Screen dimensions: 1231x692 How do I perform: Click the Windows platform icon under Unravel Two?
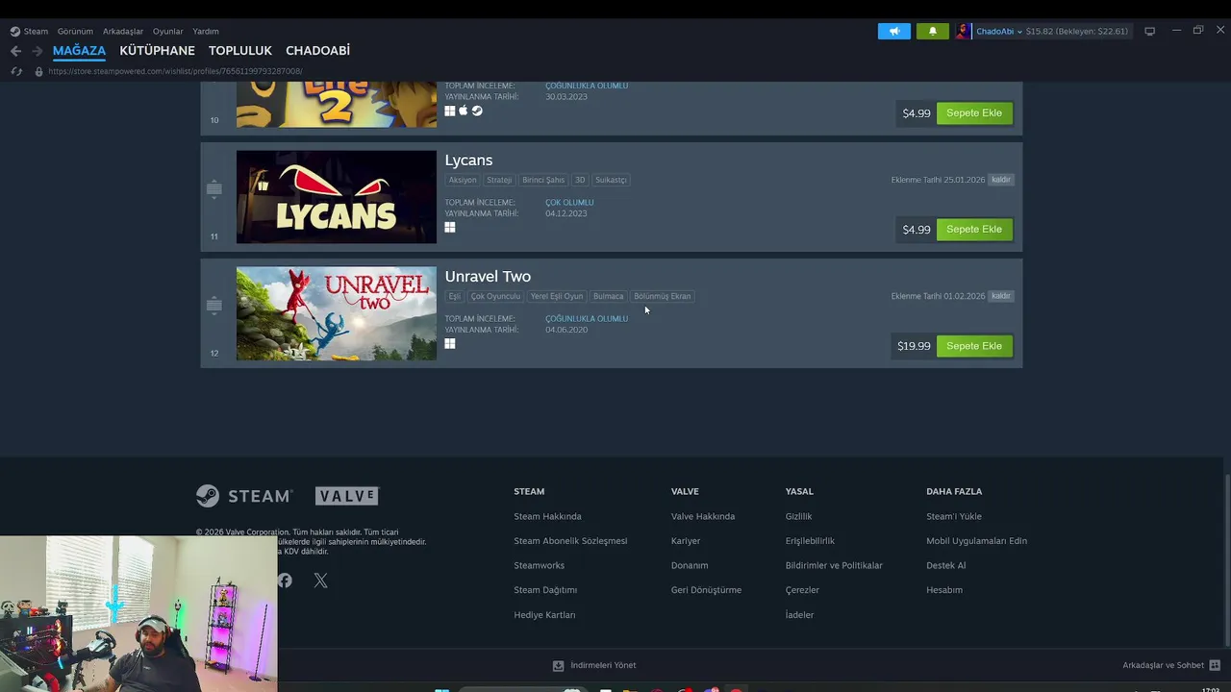(x=449, y=344)
